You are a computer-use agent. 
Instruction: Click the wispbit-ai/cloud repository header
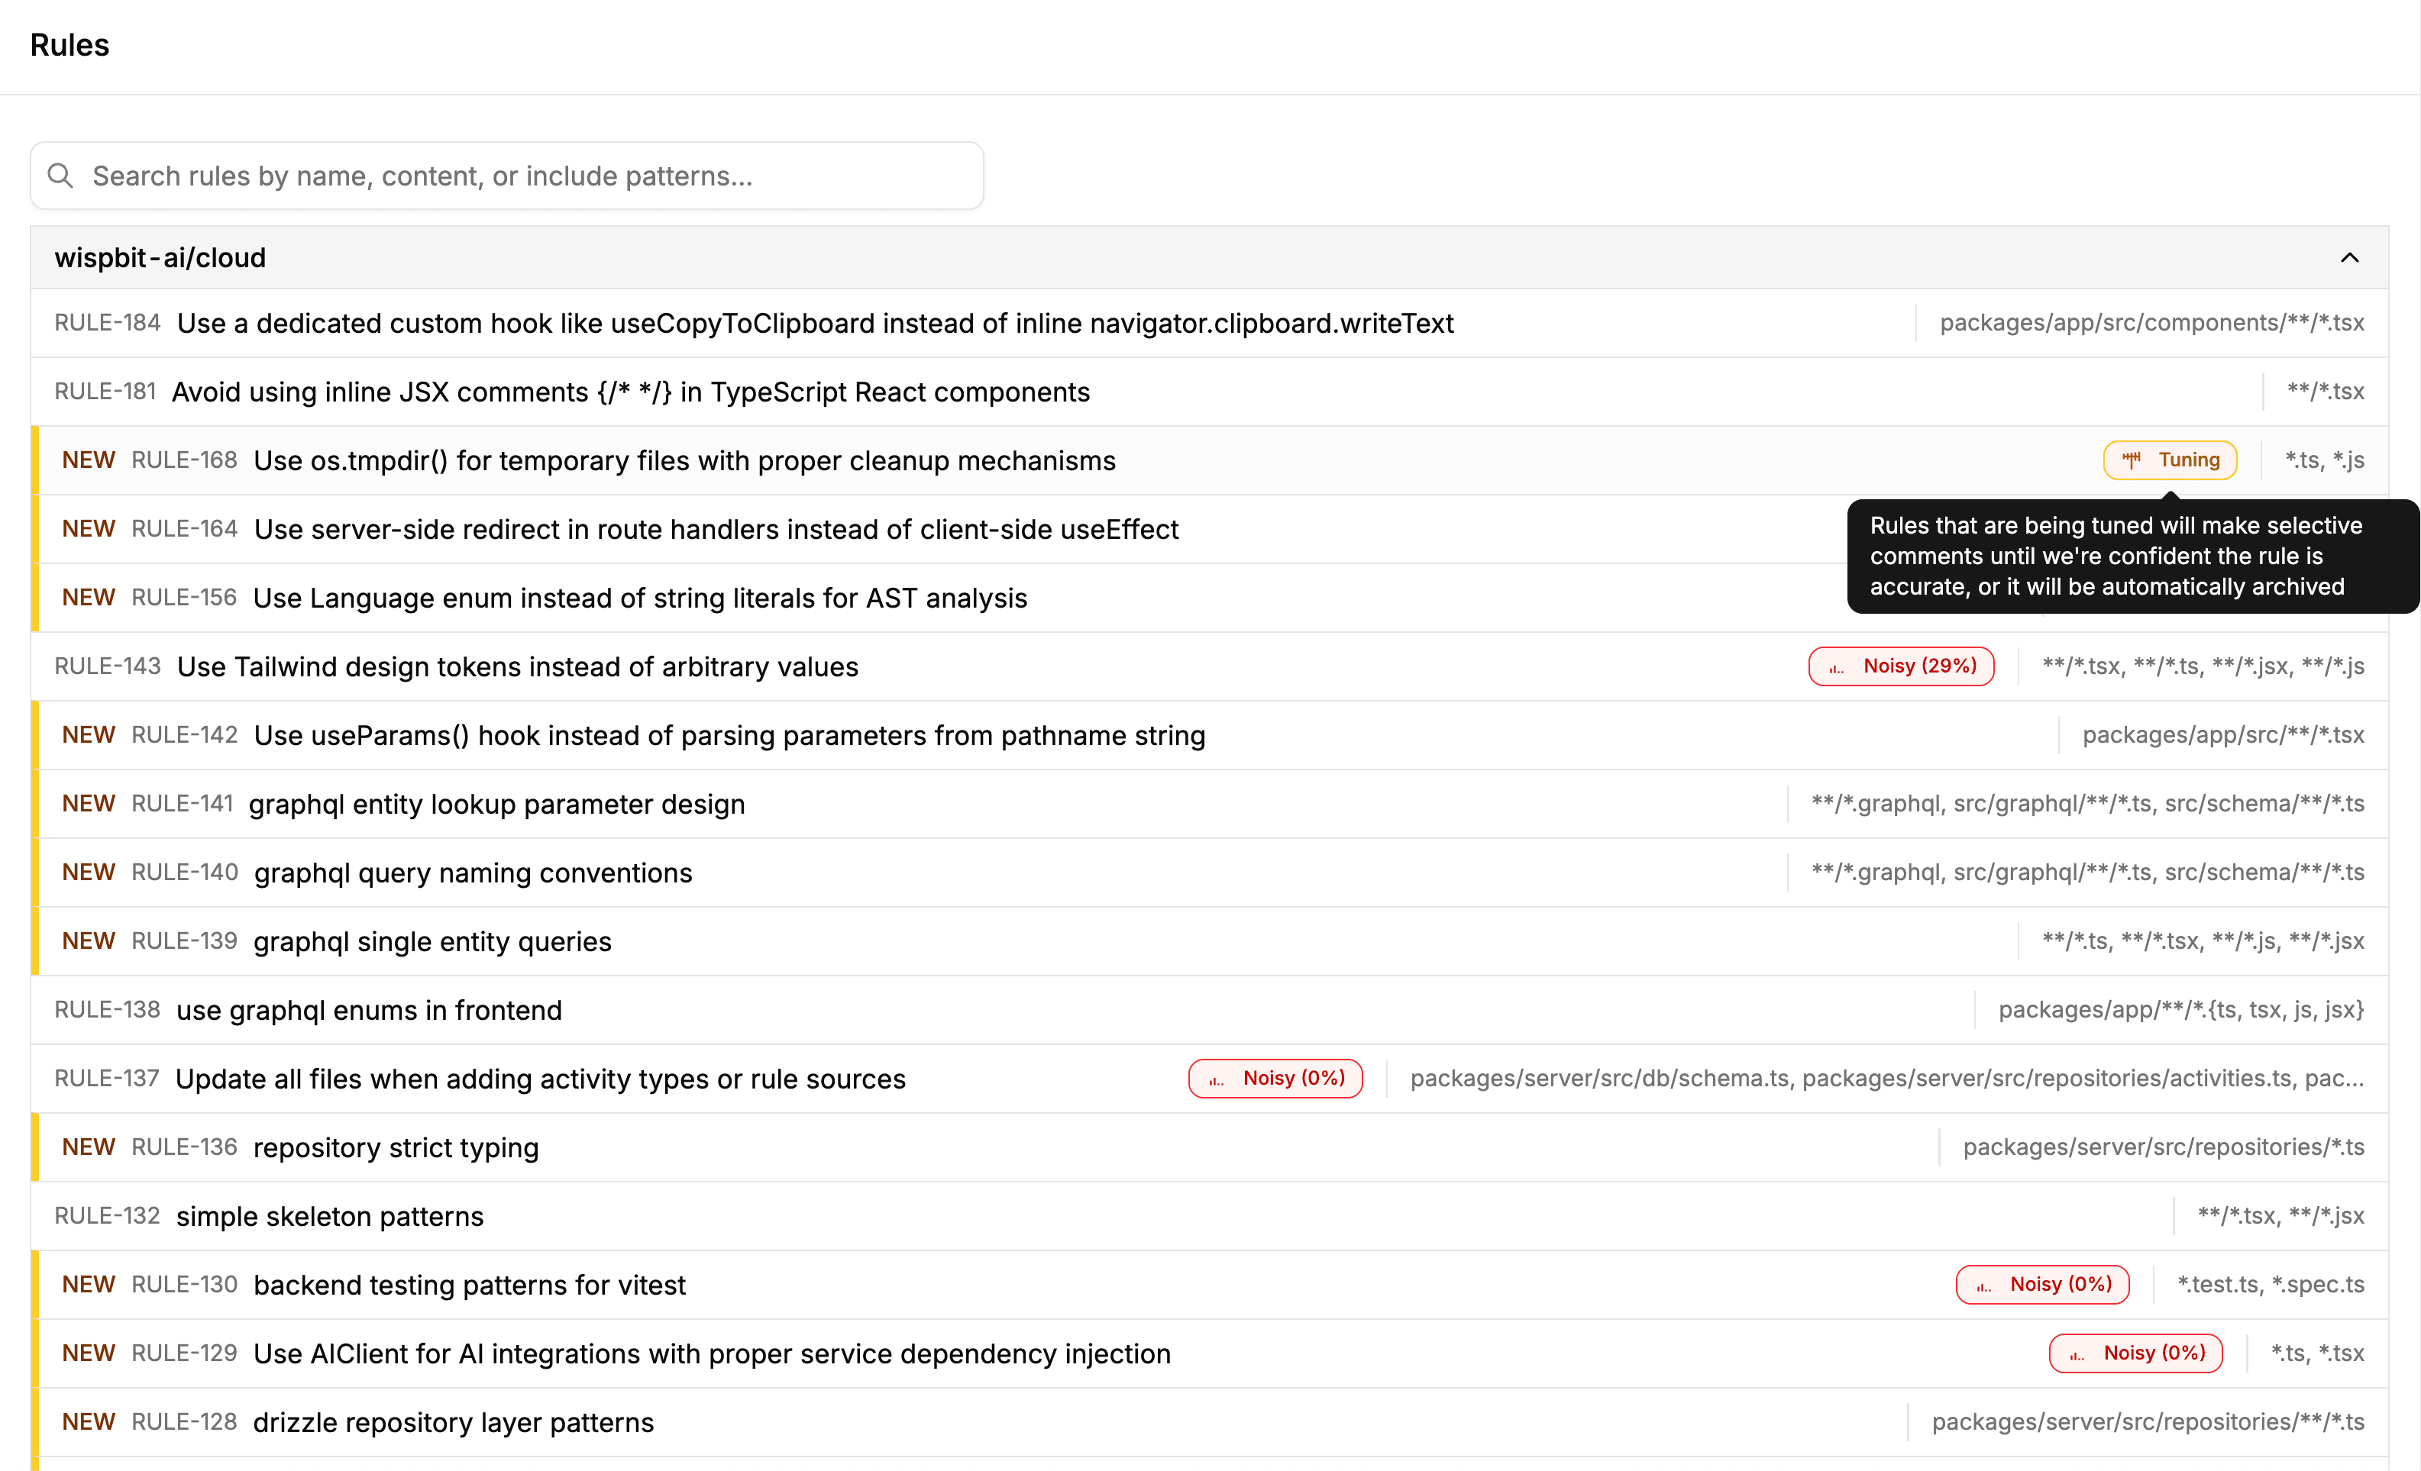161,258
